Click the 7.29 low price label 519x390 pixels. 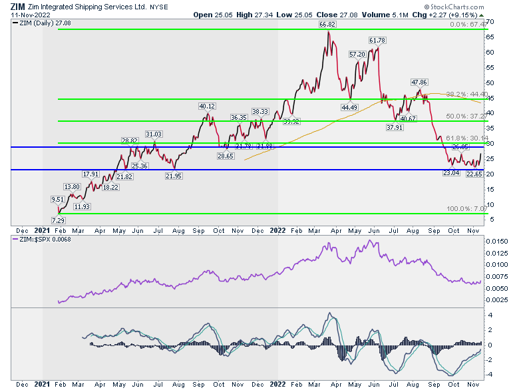58,220
